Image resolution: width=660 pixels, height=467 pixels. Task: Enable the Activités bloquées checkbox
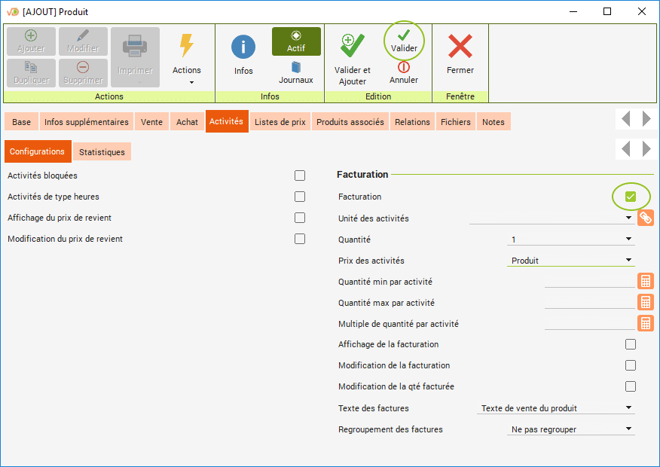300,176
